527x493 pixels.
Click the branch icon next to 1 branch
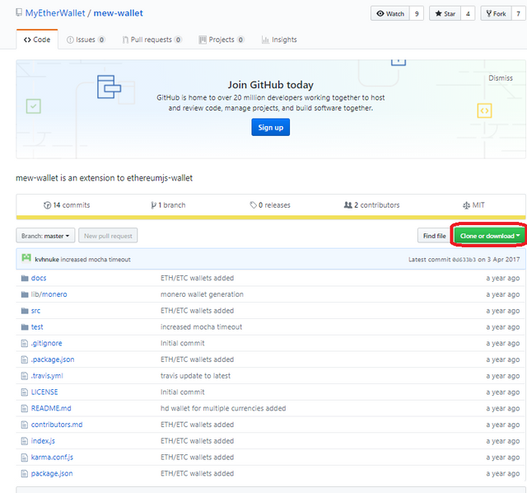(x=153, y=205)
